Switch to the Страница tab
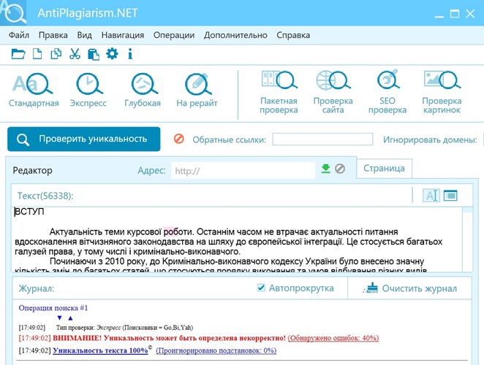 click(384, 169)
